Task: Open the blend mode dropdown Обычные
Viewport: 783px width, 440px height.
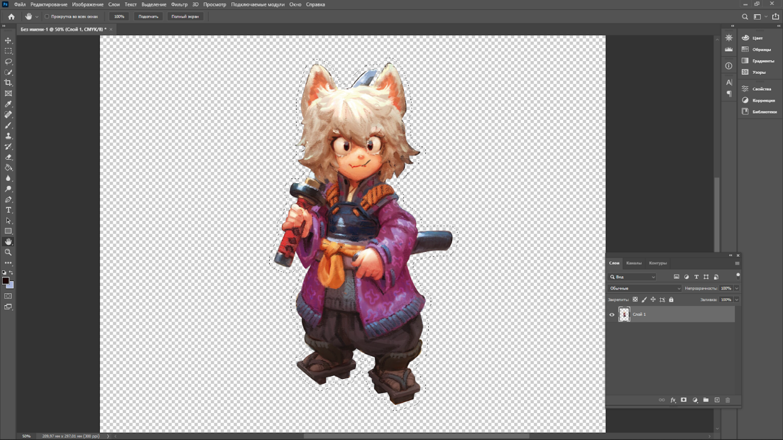Action: (644, 288)
